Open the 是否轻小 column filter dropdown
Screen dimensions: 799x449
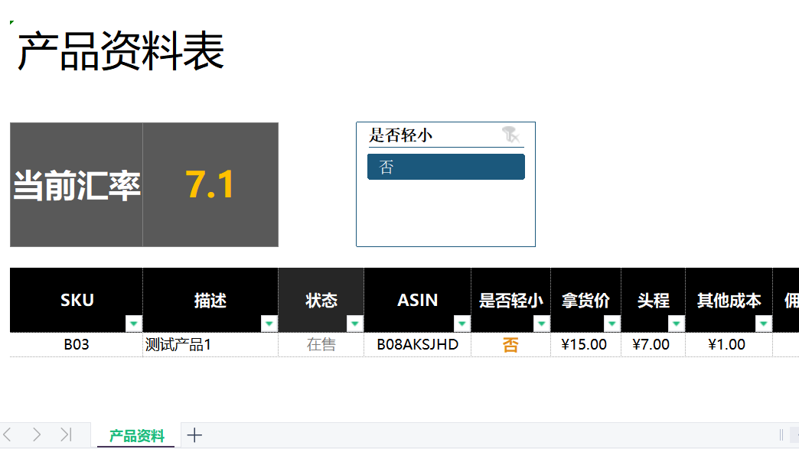pos(542,324)
